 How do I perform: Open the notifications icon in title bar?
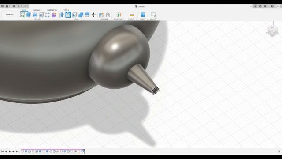[x=265, y=6]
